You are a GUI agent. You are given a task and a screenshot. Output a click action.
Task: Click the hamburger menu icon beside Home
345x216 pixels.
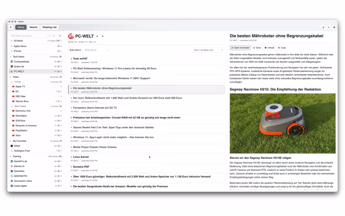click(11, 27)
